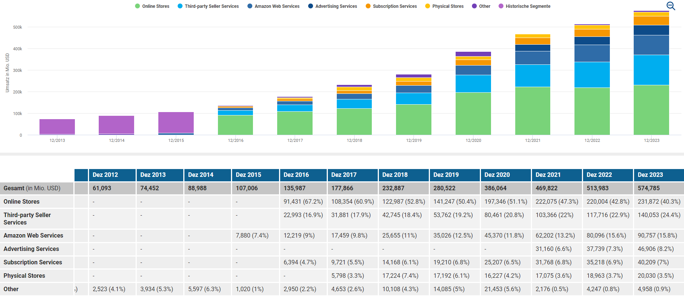This screenshot has width=684, height=296.
Task: Click cell 90,757 (15.8%)
Action: 658,236
